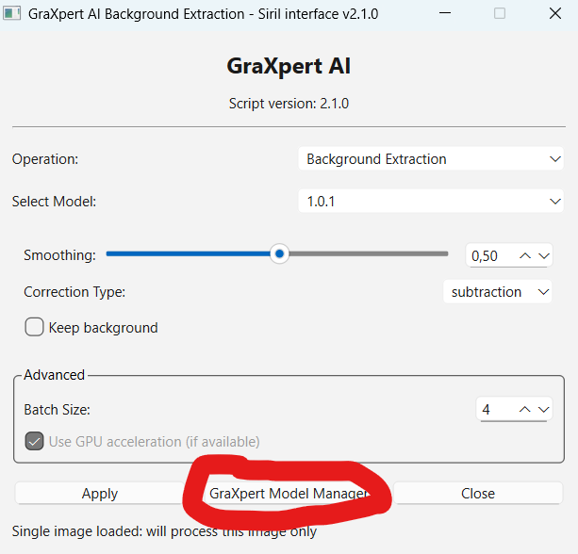
Task: Decrease Smoothing value with down arrow
Action: (544, 255)
